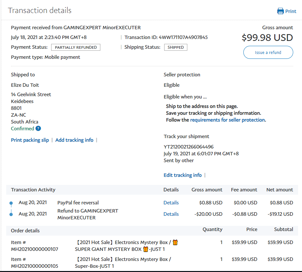Click the $99.98 USD gross amount
Viewport: 302px width, 272px height.
[x=267, y=38]
